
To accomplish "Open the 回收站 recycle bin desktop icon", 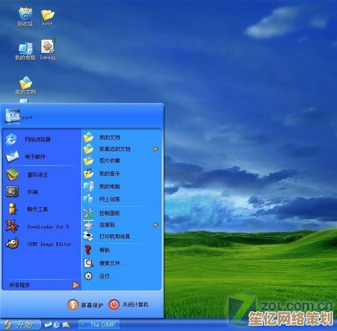I will click(25, 17).
